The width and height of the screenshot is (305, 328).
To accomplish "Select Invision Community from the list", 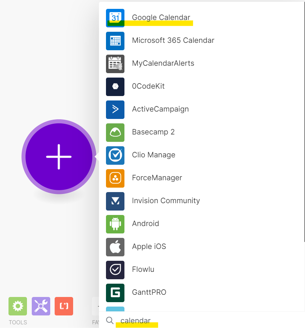I will (x=166, y=201).
